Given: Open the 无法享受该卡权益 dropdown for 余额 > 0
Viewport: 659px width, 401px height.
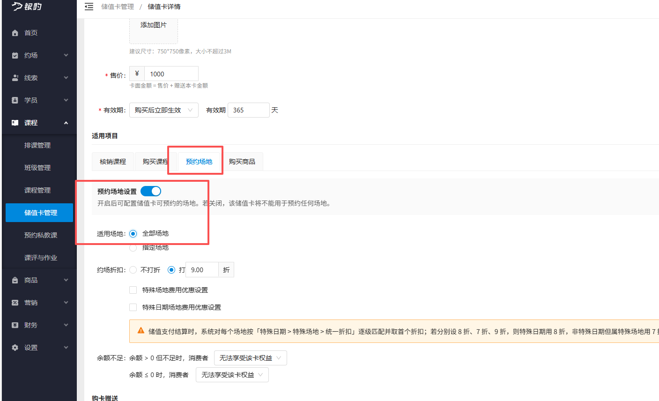Looking at the screenshot, I should pyautogui.click(x=250, y=357).
